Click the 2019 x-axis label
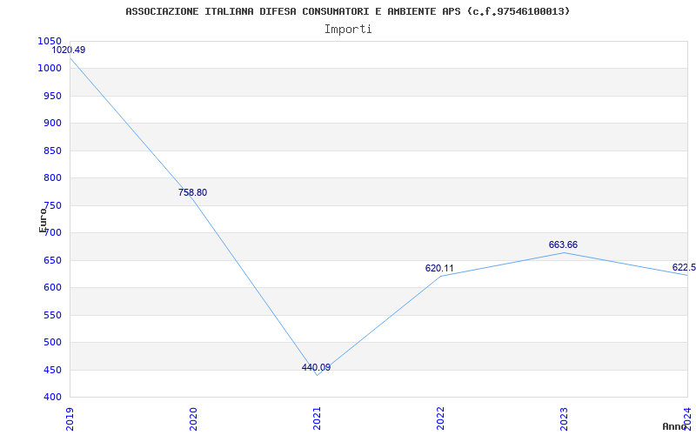Screen dimensions: 696x435 click(x=70, y=418)
